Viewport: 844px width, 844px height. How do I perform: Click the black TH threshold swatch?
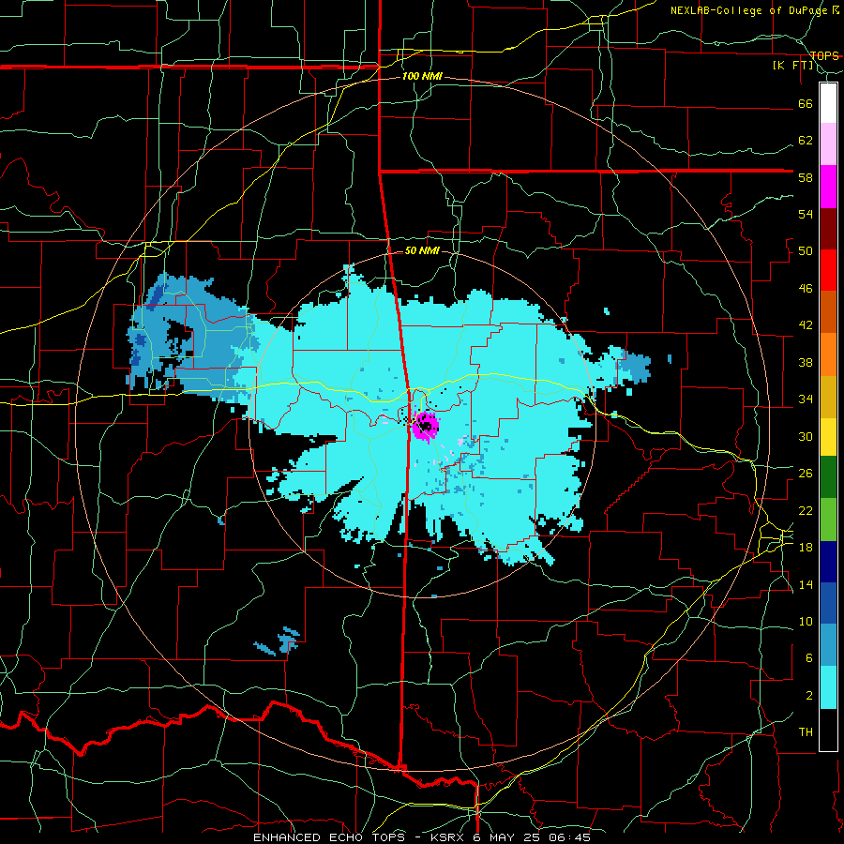click(x=828, y=730)
